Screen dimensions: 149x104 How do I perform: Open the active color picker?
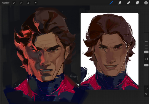click(146, 3)
